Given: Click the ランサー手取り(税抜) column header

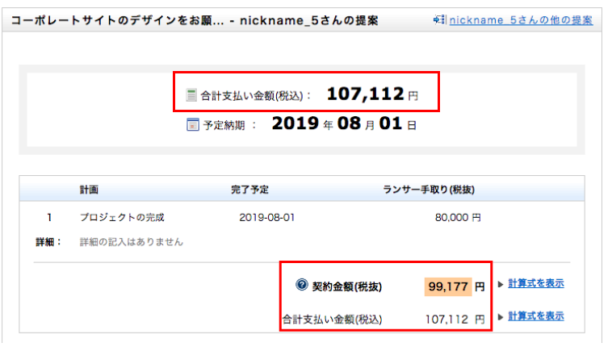Looking at the screenshot, I should [x=429, y=190].
